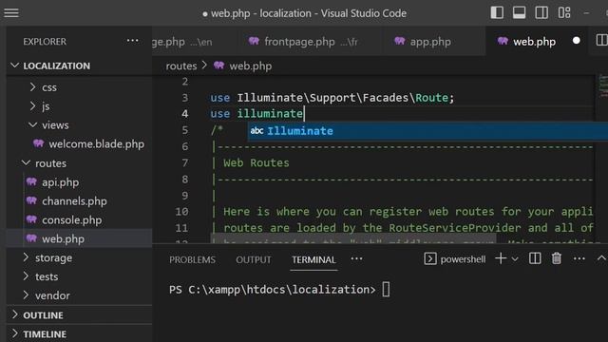Image resolution: width=608 pixels, height=342 pixels.
Task: Split the editor right icon
Action: tap(601, 40)
